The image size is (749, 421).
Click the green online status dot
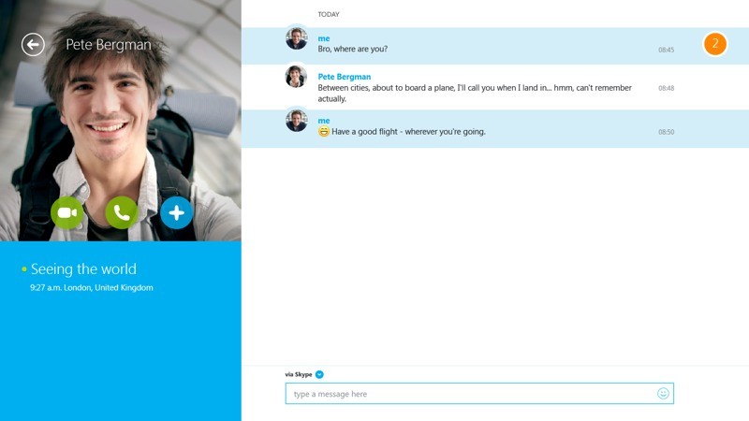coord(24,269)
